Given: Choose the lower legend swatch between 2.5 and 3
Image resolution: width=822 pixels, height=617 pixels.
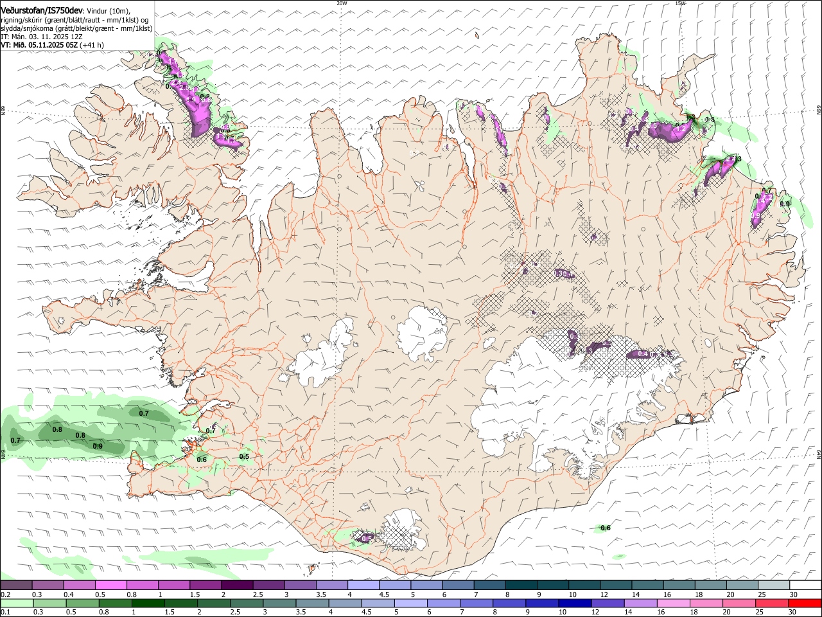Looking at the screenshot, I should [247, 603].
